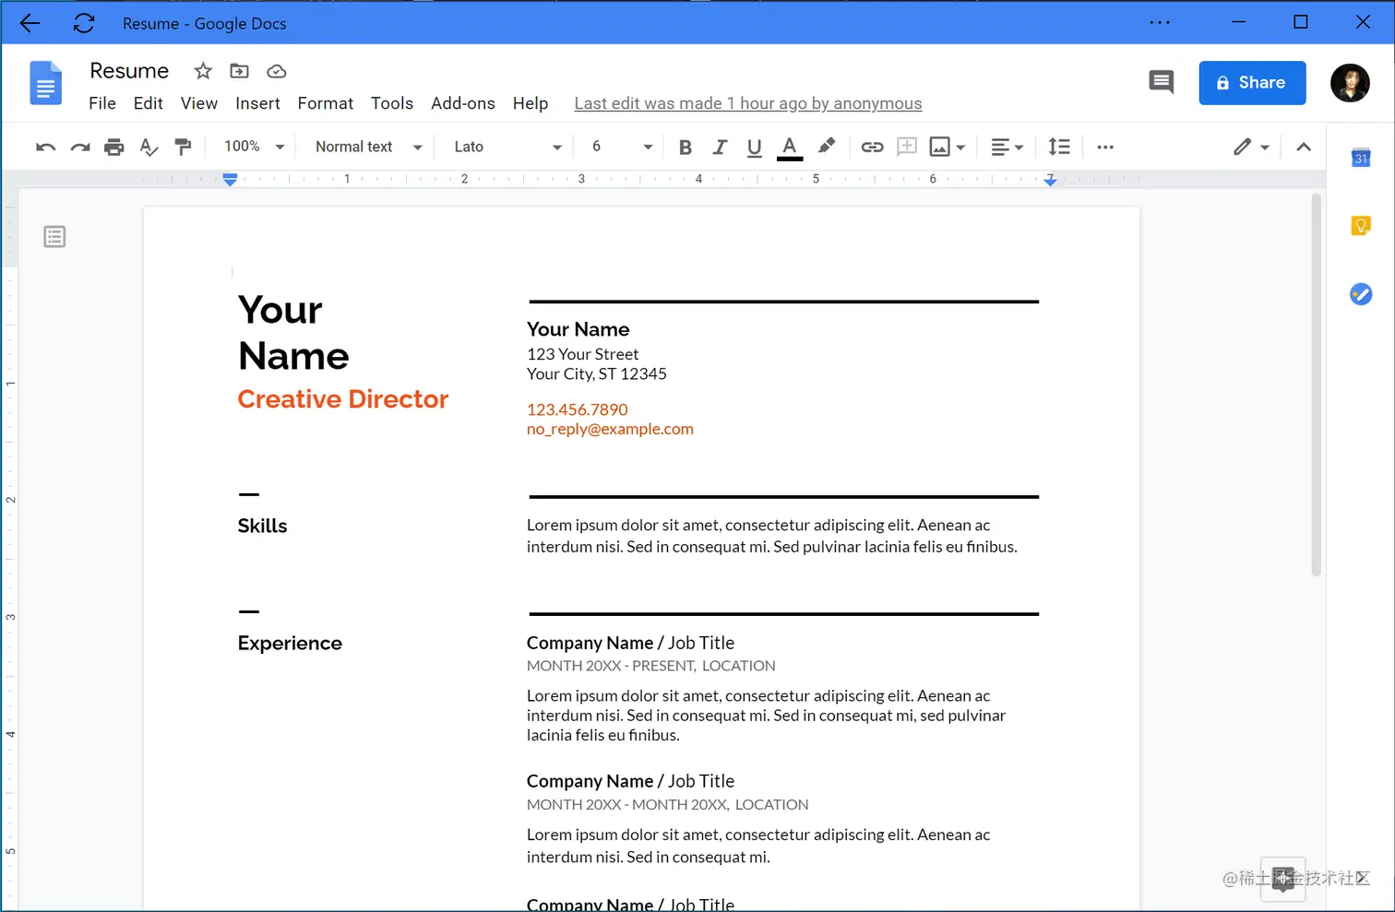Screen dimensions: 1395x912
Task: Open the zoom level 100% dropdown
Action: pos(254,147)
